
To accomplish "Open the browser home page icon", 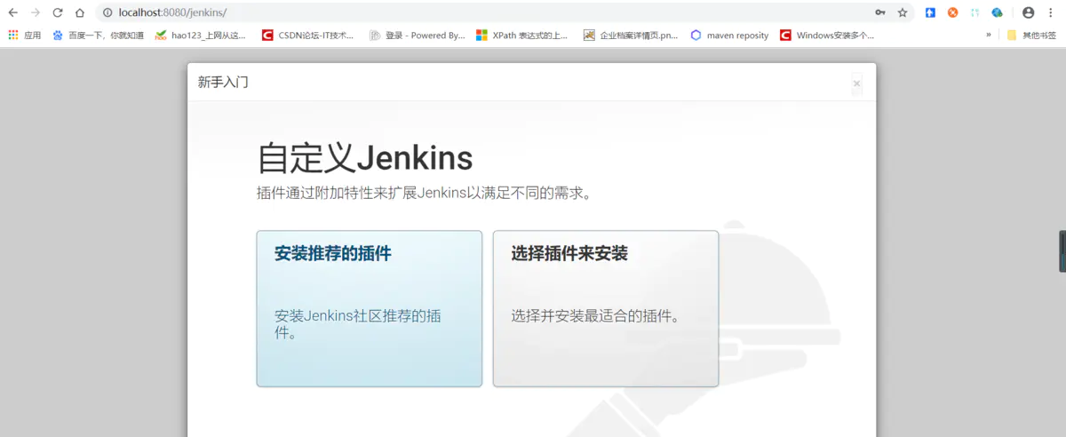I will [80, 12].
